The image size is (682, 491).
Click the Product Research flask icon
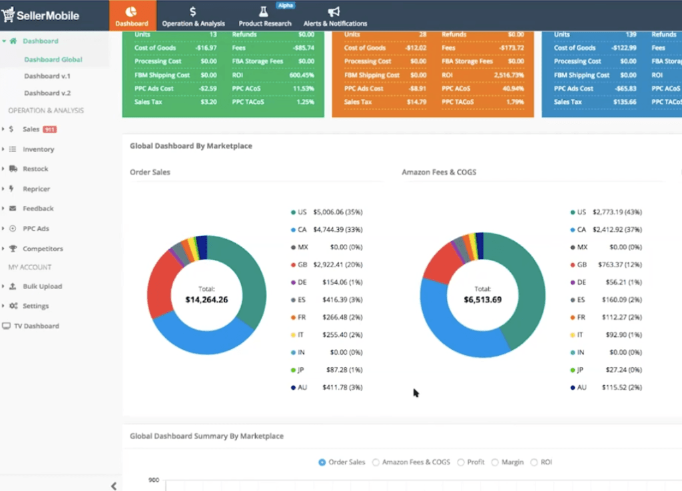coord(264,12)
